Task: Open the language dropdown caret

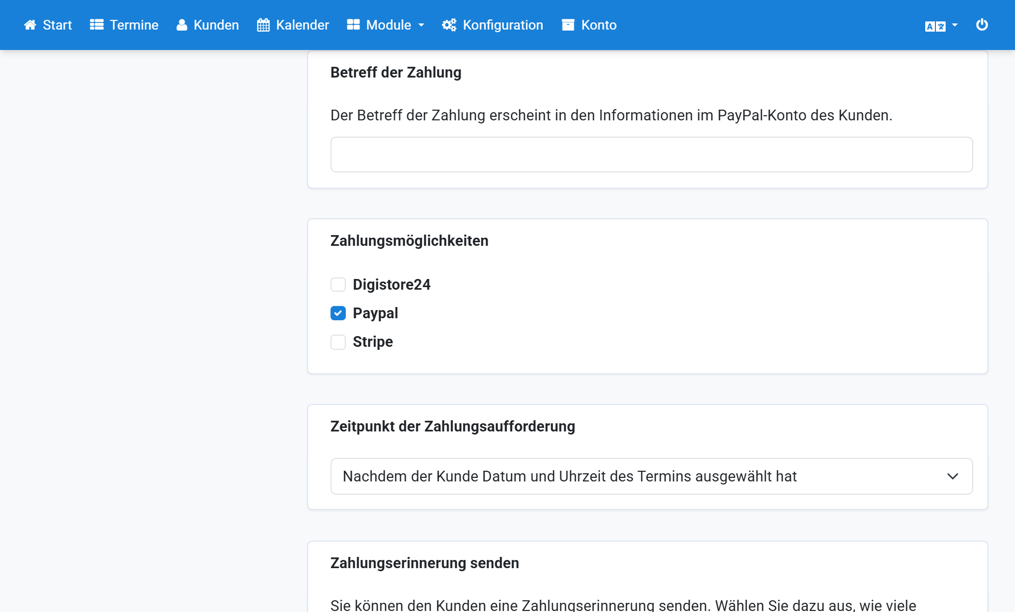Action: 955,25
